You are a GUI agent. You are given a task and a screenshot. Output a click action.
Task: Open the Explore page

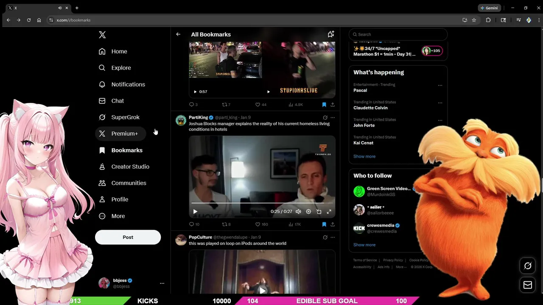pyautogui.click(x=115, y=68)
